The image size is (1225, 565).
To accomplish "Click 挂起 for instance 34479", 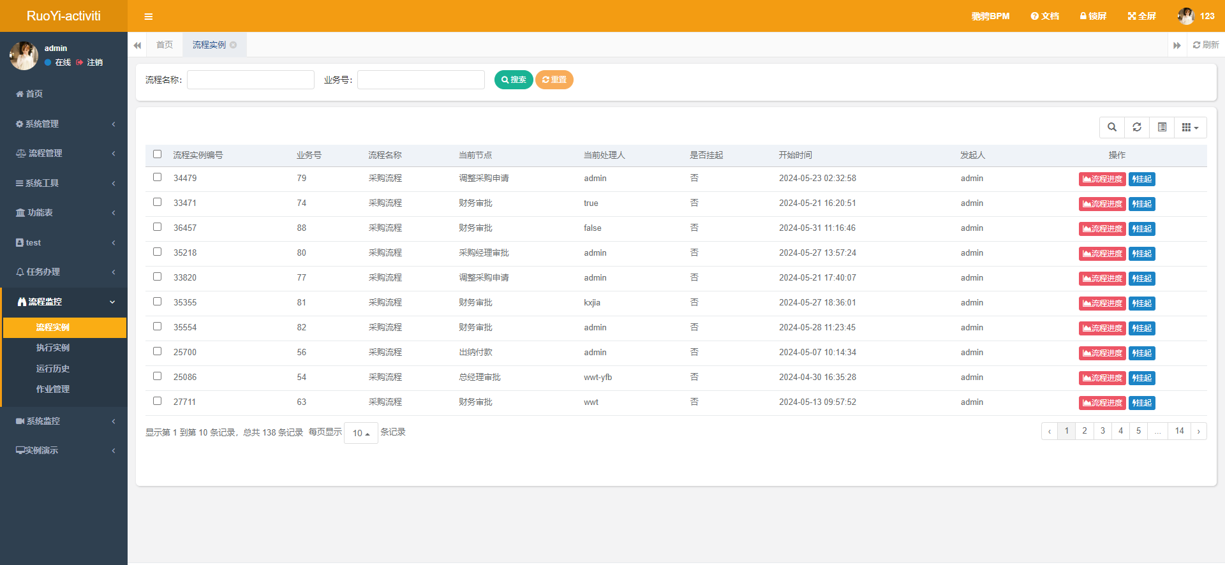I will tap(1142, 179).
